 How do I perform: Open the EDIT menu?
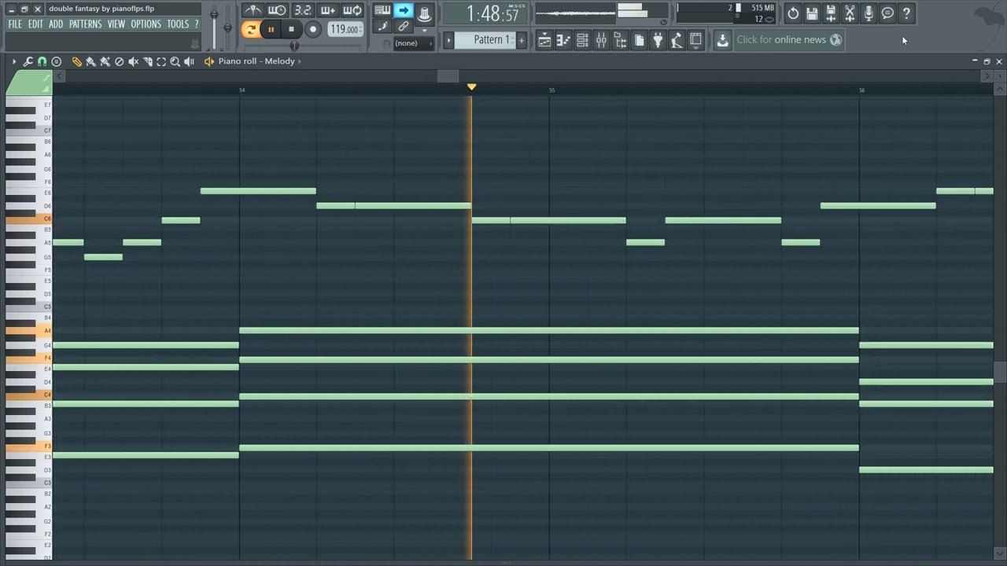click(35, 24)
